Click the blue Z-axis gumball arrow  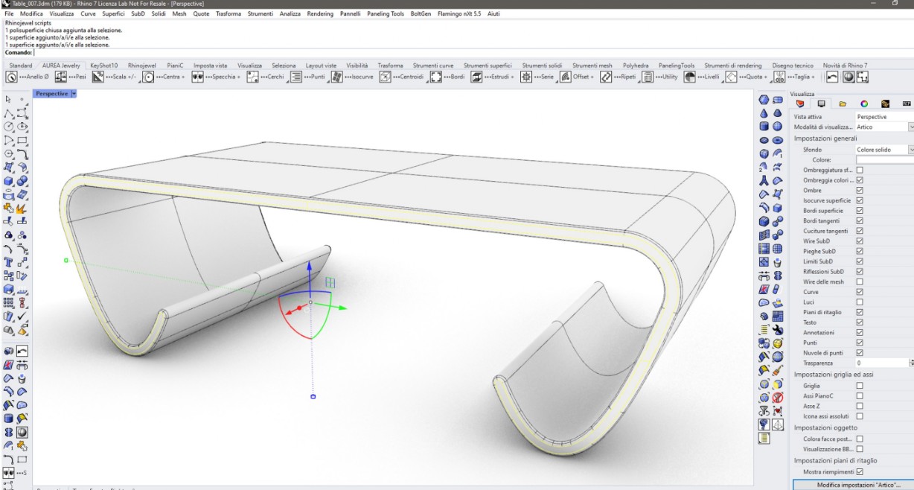coord(310,267)
